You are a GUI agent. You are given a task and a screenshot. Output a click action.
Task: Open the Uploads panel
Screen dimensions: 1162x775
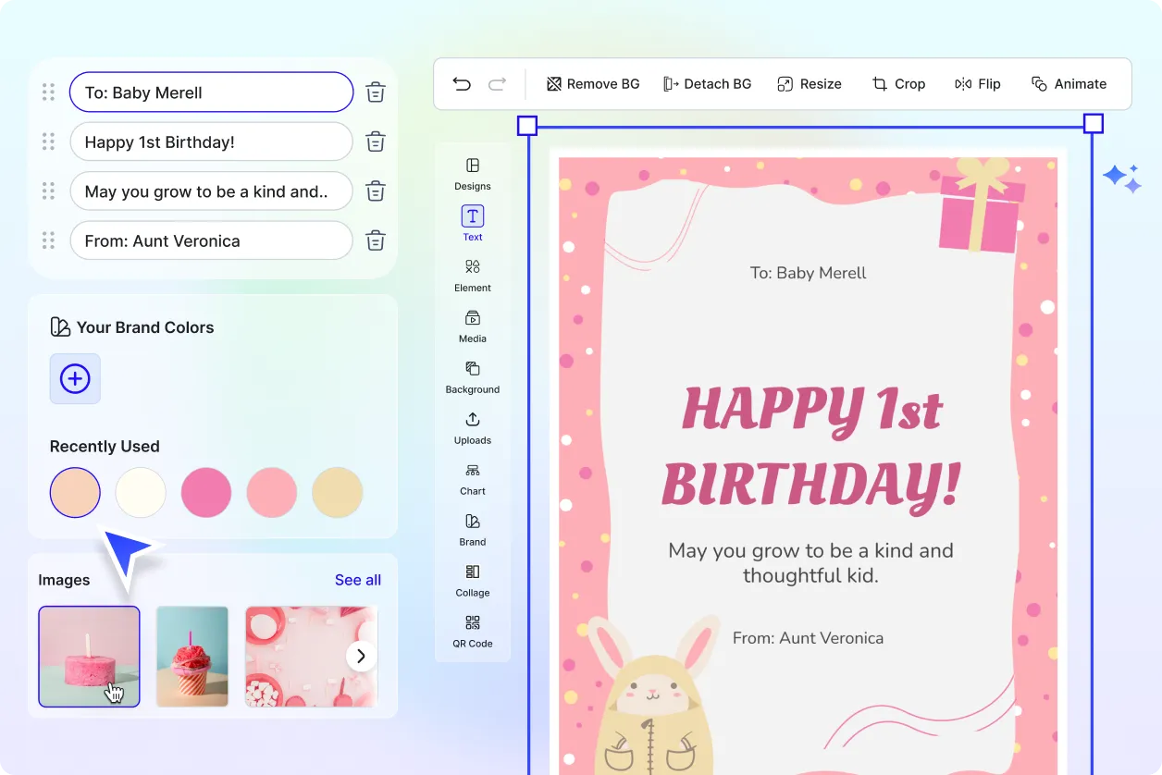click(x=472, y=428)
